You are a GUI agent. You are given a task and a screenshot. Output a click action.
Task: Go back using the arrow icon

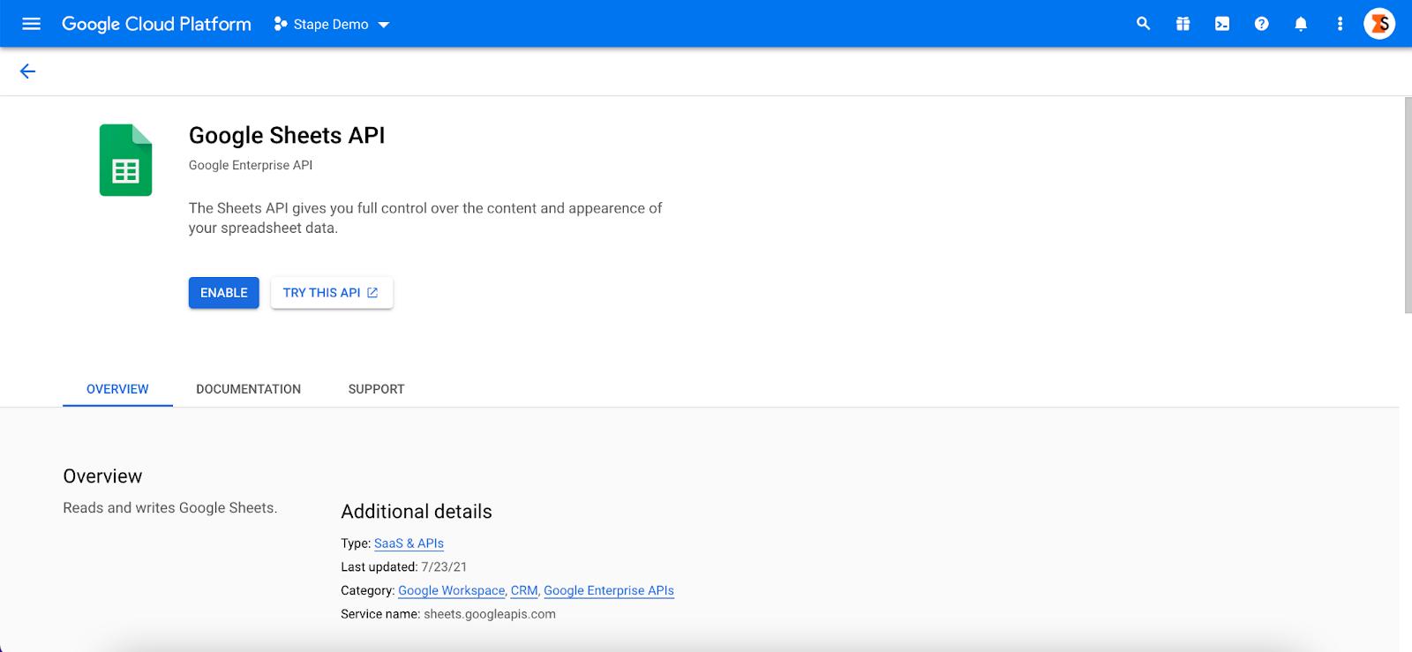pyautogui.click(x=27, y=71)
